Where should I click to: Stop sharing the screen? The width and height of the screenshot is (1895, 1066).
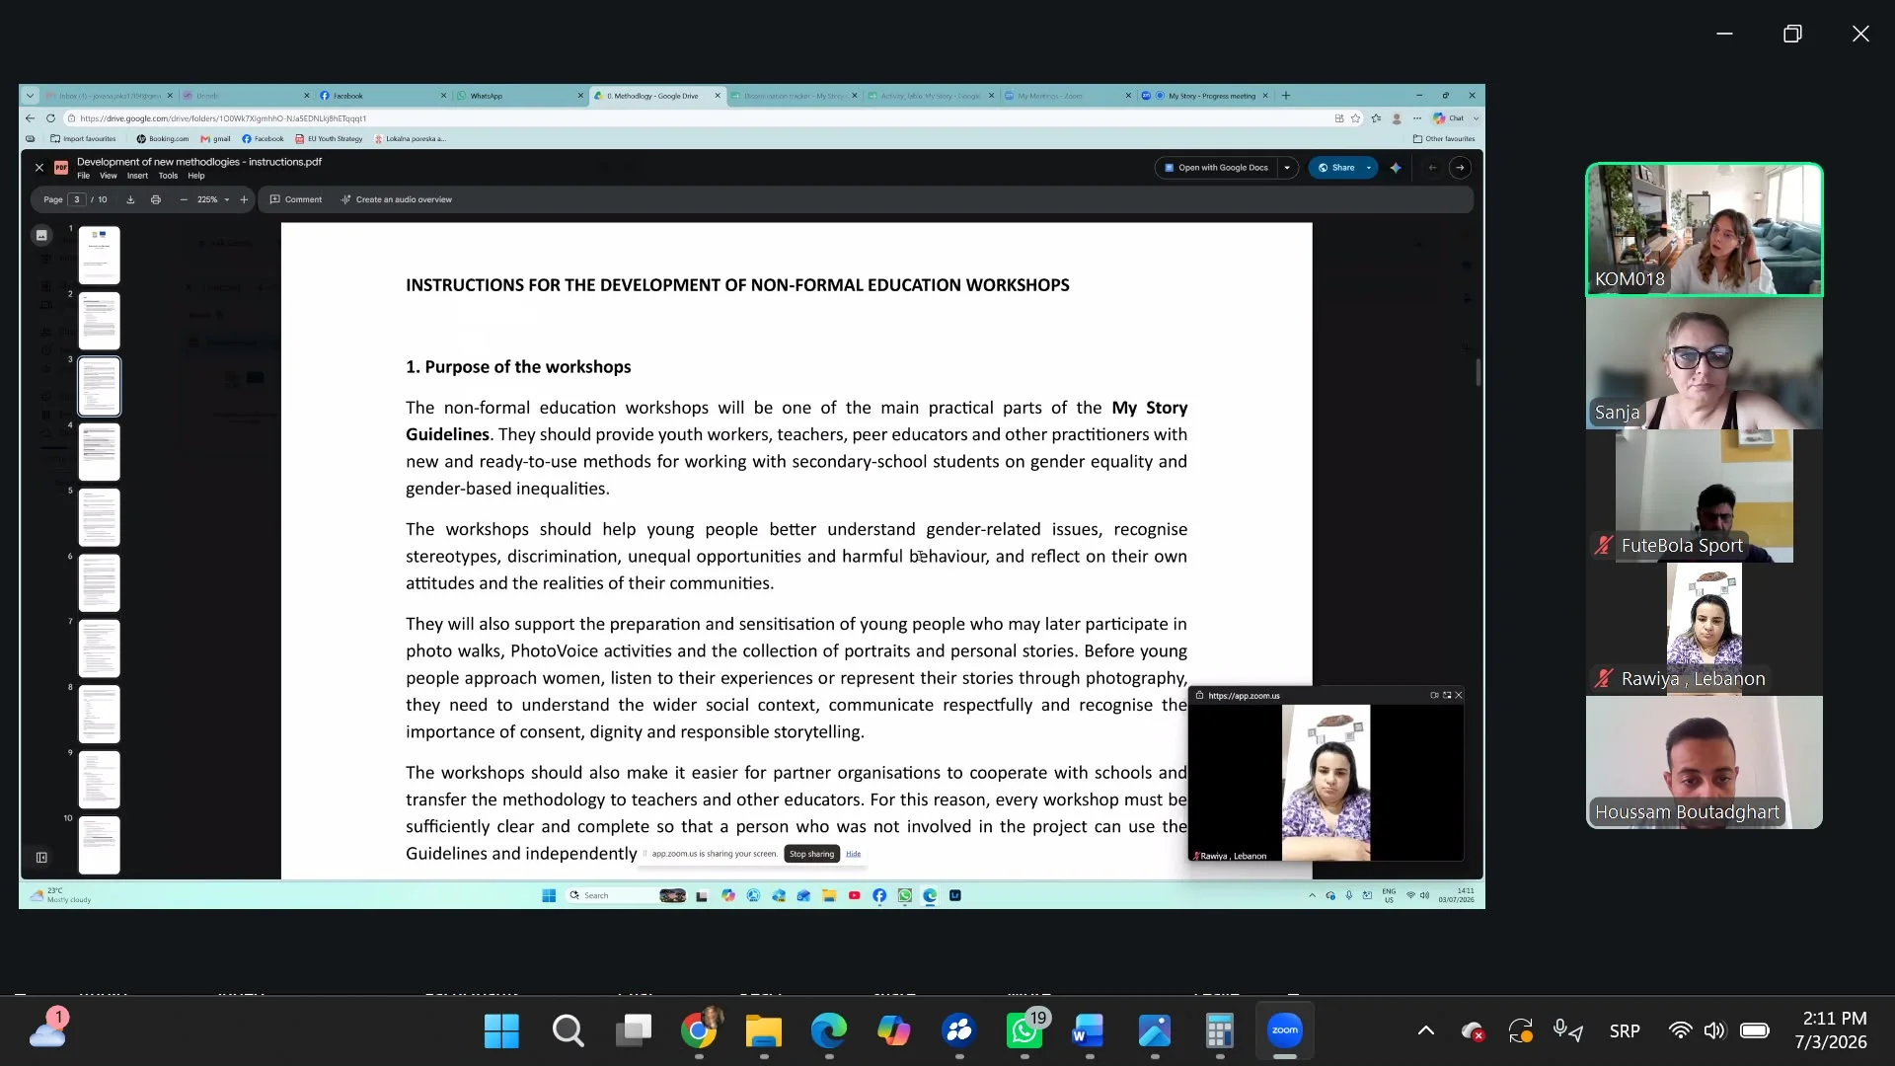click(x=811, y=854)
